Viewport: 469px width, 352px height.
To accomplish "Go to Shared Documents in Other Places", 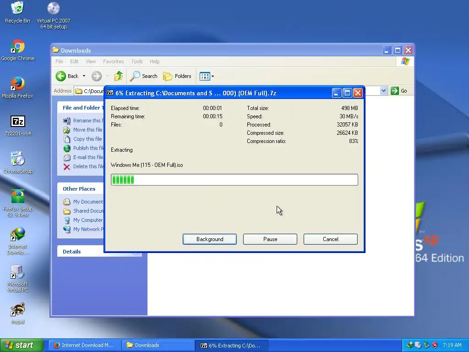I will (83, 211).
